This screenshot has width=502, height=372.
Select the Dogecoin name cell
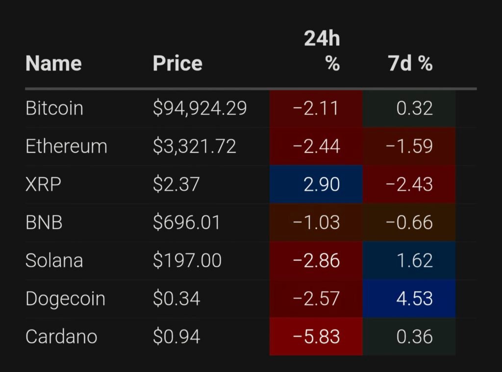[65, 299]
